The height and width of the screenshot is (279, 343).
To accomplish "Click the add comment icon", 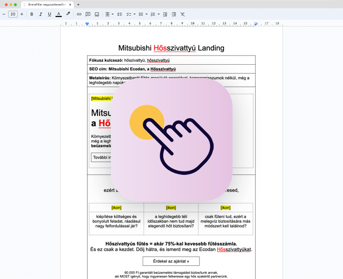I will click(x=88, y=14).
